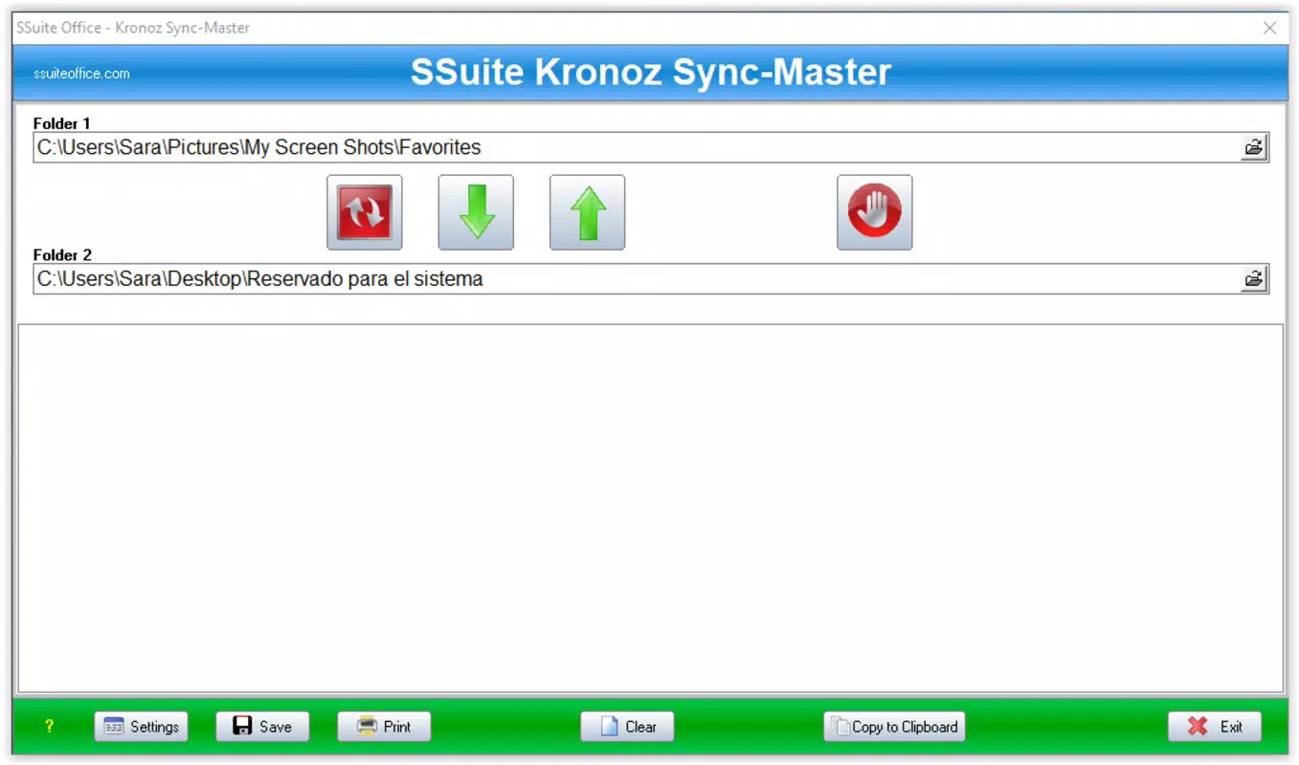This screenshot has width=1299, height=765.
Task: Exit the Sync-Master application
Action: [1215, 727]
